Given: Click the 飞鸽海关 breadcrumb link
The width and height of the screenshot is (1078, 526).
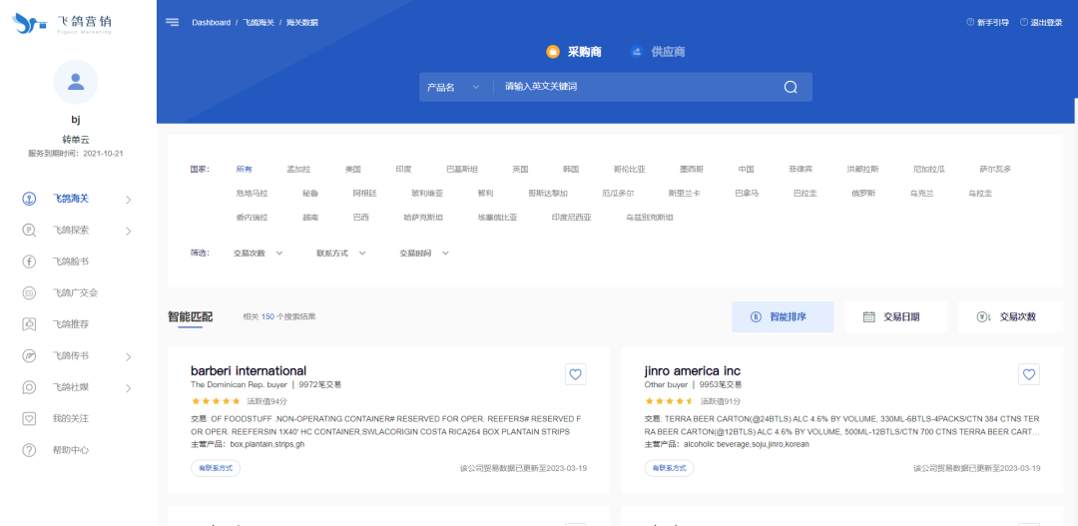Looking at the screenshot, I should pyautogui.click(x=259, y=22).
